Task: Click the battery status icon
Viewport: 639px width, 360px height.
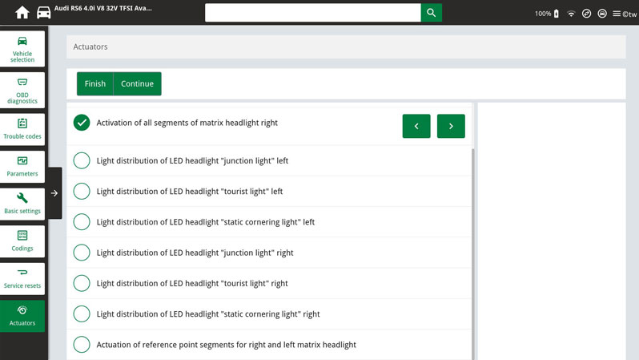Action: (557, 14)
